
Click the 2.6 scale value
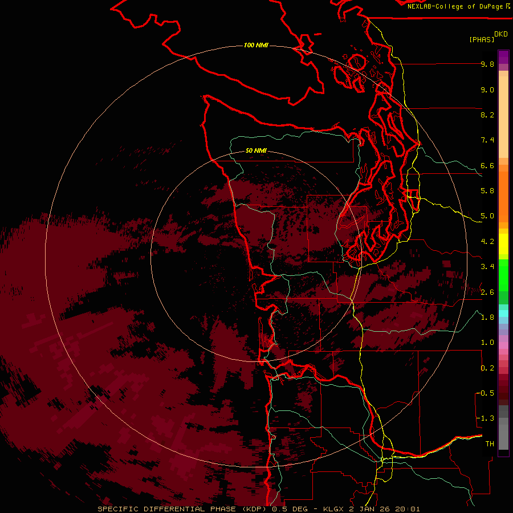point(487,292)
